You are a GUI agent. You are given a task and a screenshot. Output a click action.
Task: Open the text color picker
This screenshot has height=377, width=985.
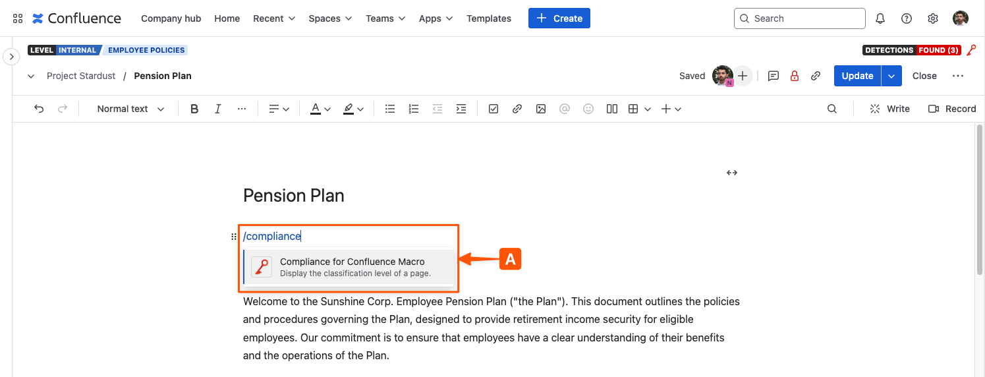click(321, 109)
